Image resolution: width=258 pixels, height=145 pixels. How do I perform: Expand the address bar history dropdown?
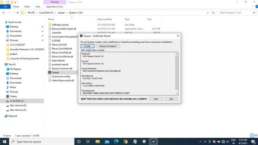pyautogui.click(x=208, y=12)
